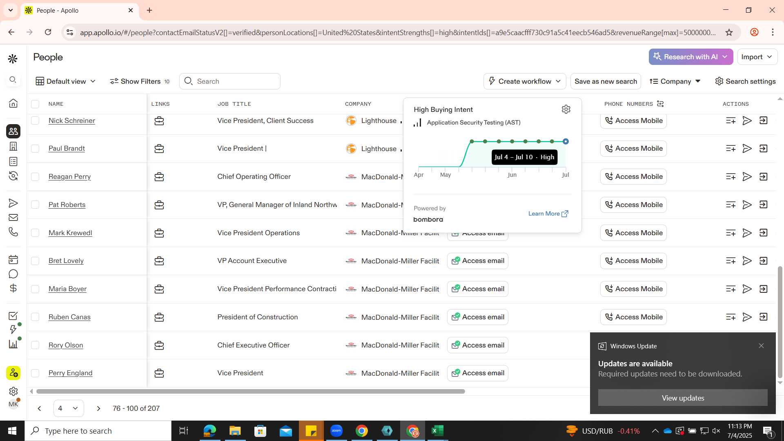
Task: Open the page number 4 selector
Action: click(69, 408)
